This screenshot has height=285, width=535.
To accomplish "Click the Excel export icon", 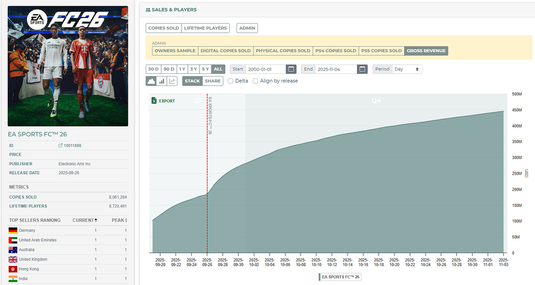I will coord(154,101).
